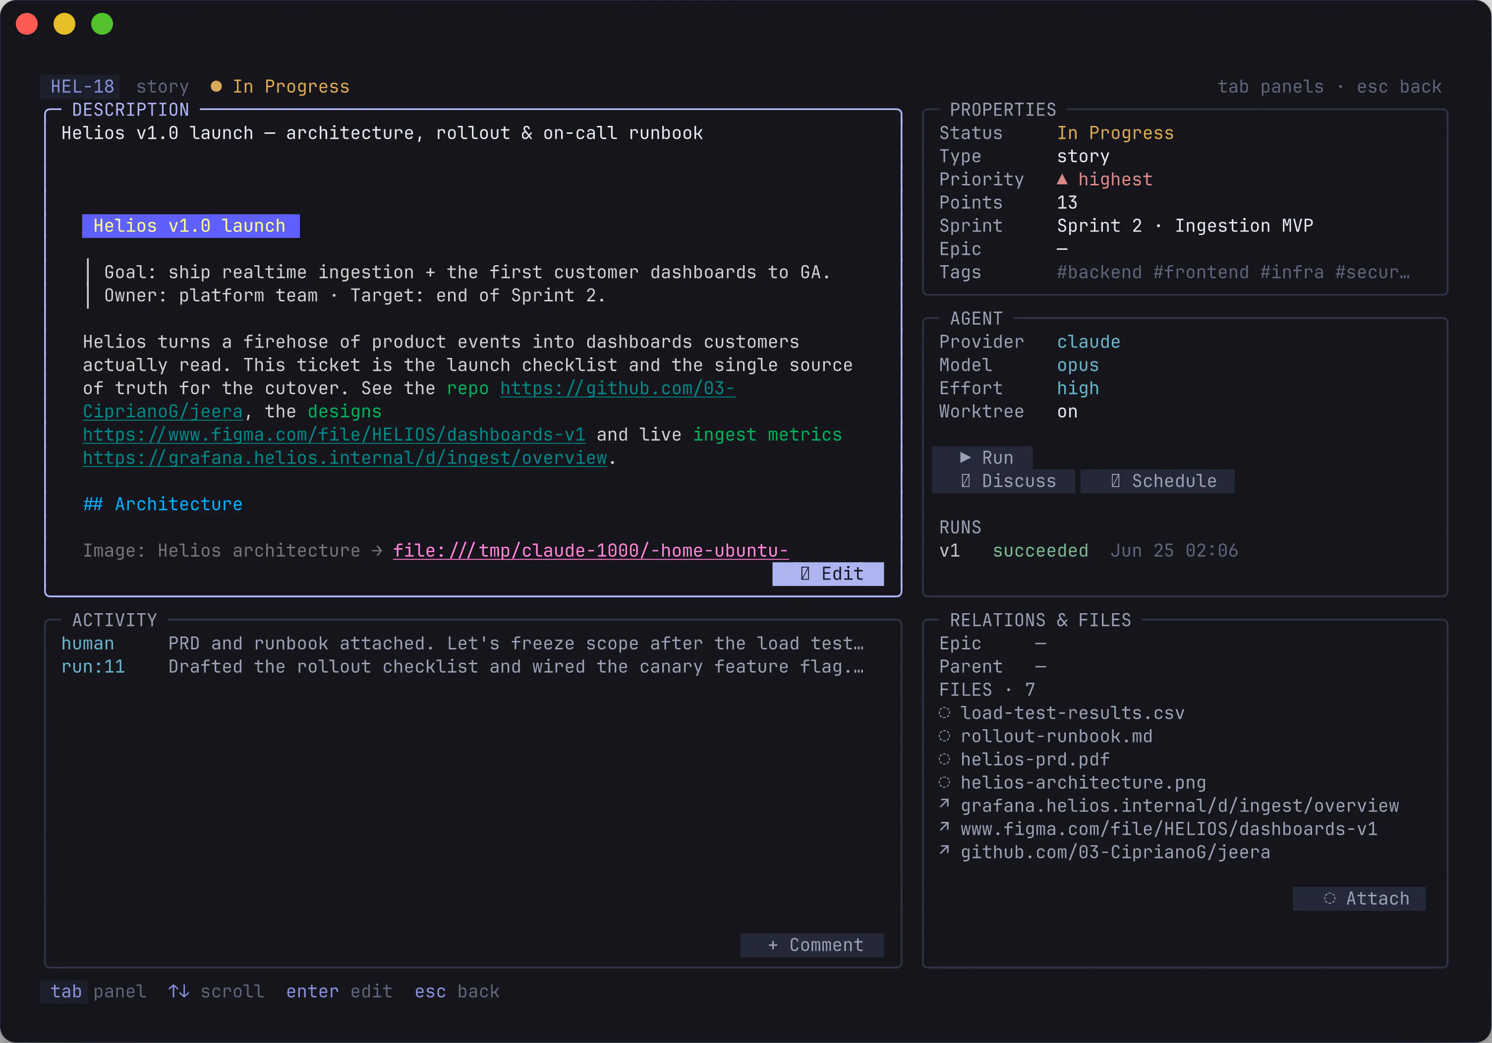Select the PROPERTIES panel title
This screenshot has width=1492, height=1043.
click(x=1003, y=110)
